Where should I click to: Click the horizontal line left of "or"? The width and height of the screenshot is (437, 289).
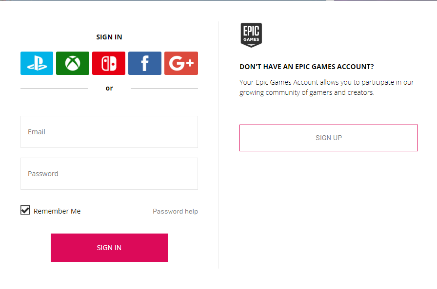click(x=54, y=89)
